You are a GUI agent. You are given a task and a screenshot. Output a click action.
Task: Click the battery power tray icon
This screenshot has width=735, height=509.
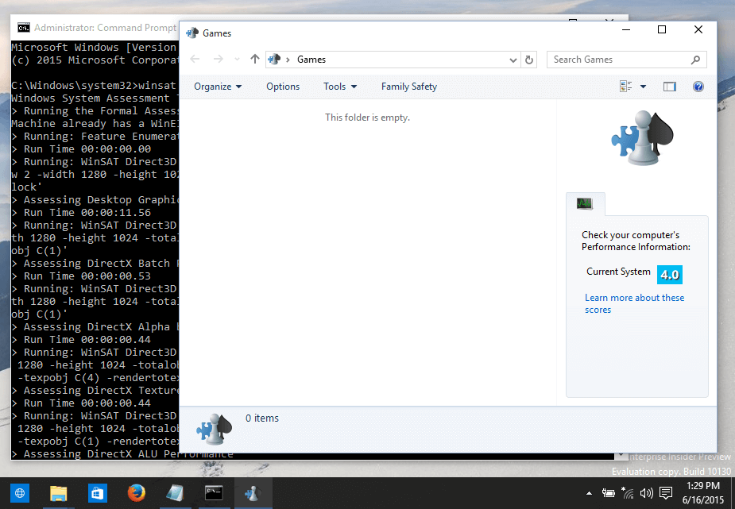609,492
